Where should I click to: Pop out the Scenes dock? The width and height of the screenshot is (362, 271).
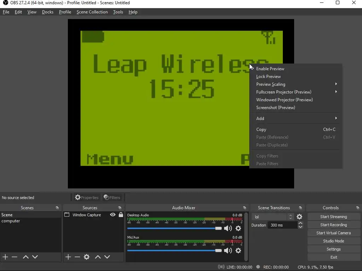click(x=57, y=208)
